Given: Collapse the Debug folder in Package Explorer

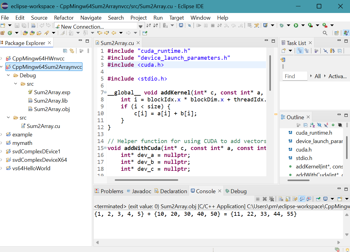Looking at the screenshot, I should pyautogui.click(x=8, y=75).
